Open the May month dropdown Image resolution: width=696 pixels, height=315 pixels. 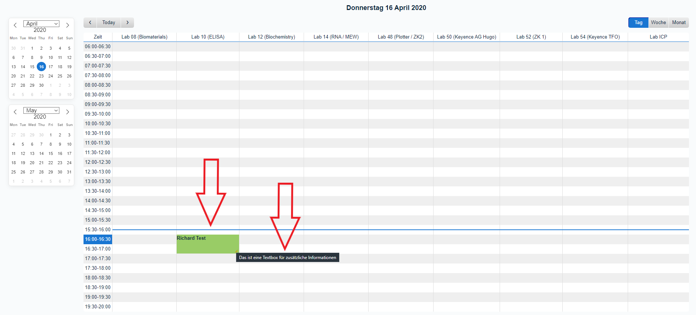[x=41, y=110]
